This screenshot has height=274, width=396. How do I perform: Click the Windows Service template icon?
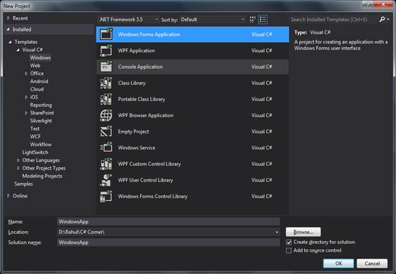click(106, 147)
